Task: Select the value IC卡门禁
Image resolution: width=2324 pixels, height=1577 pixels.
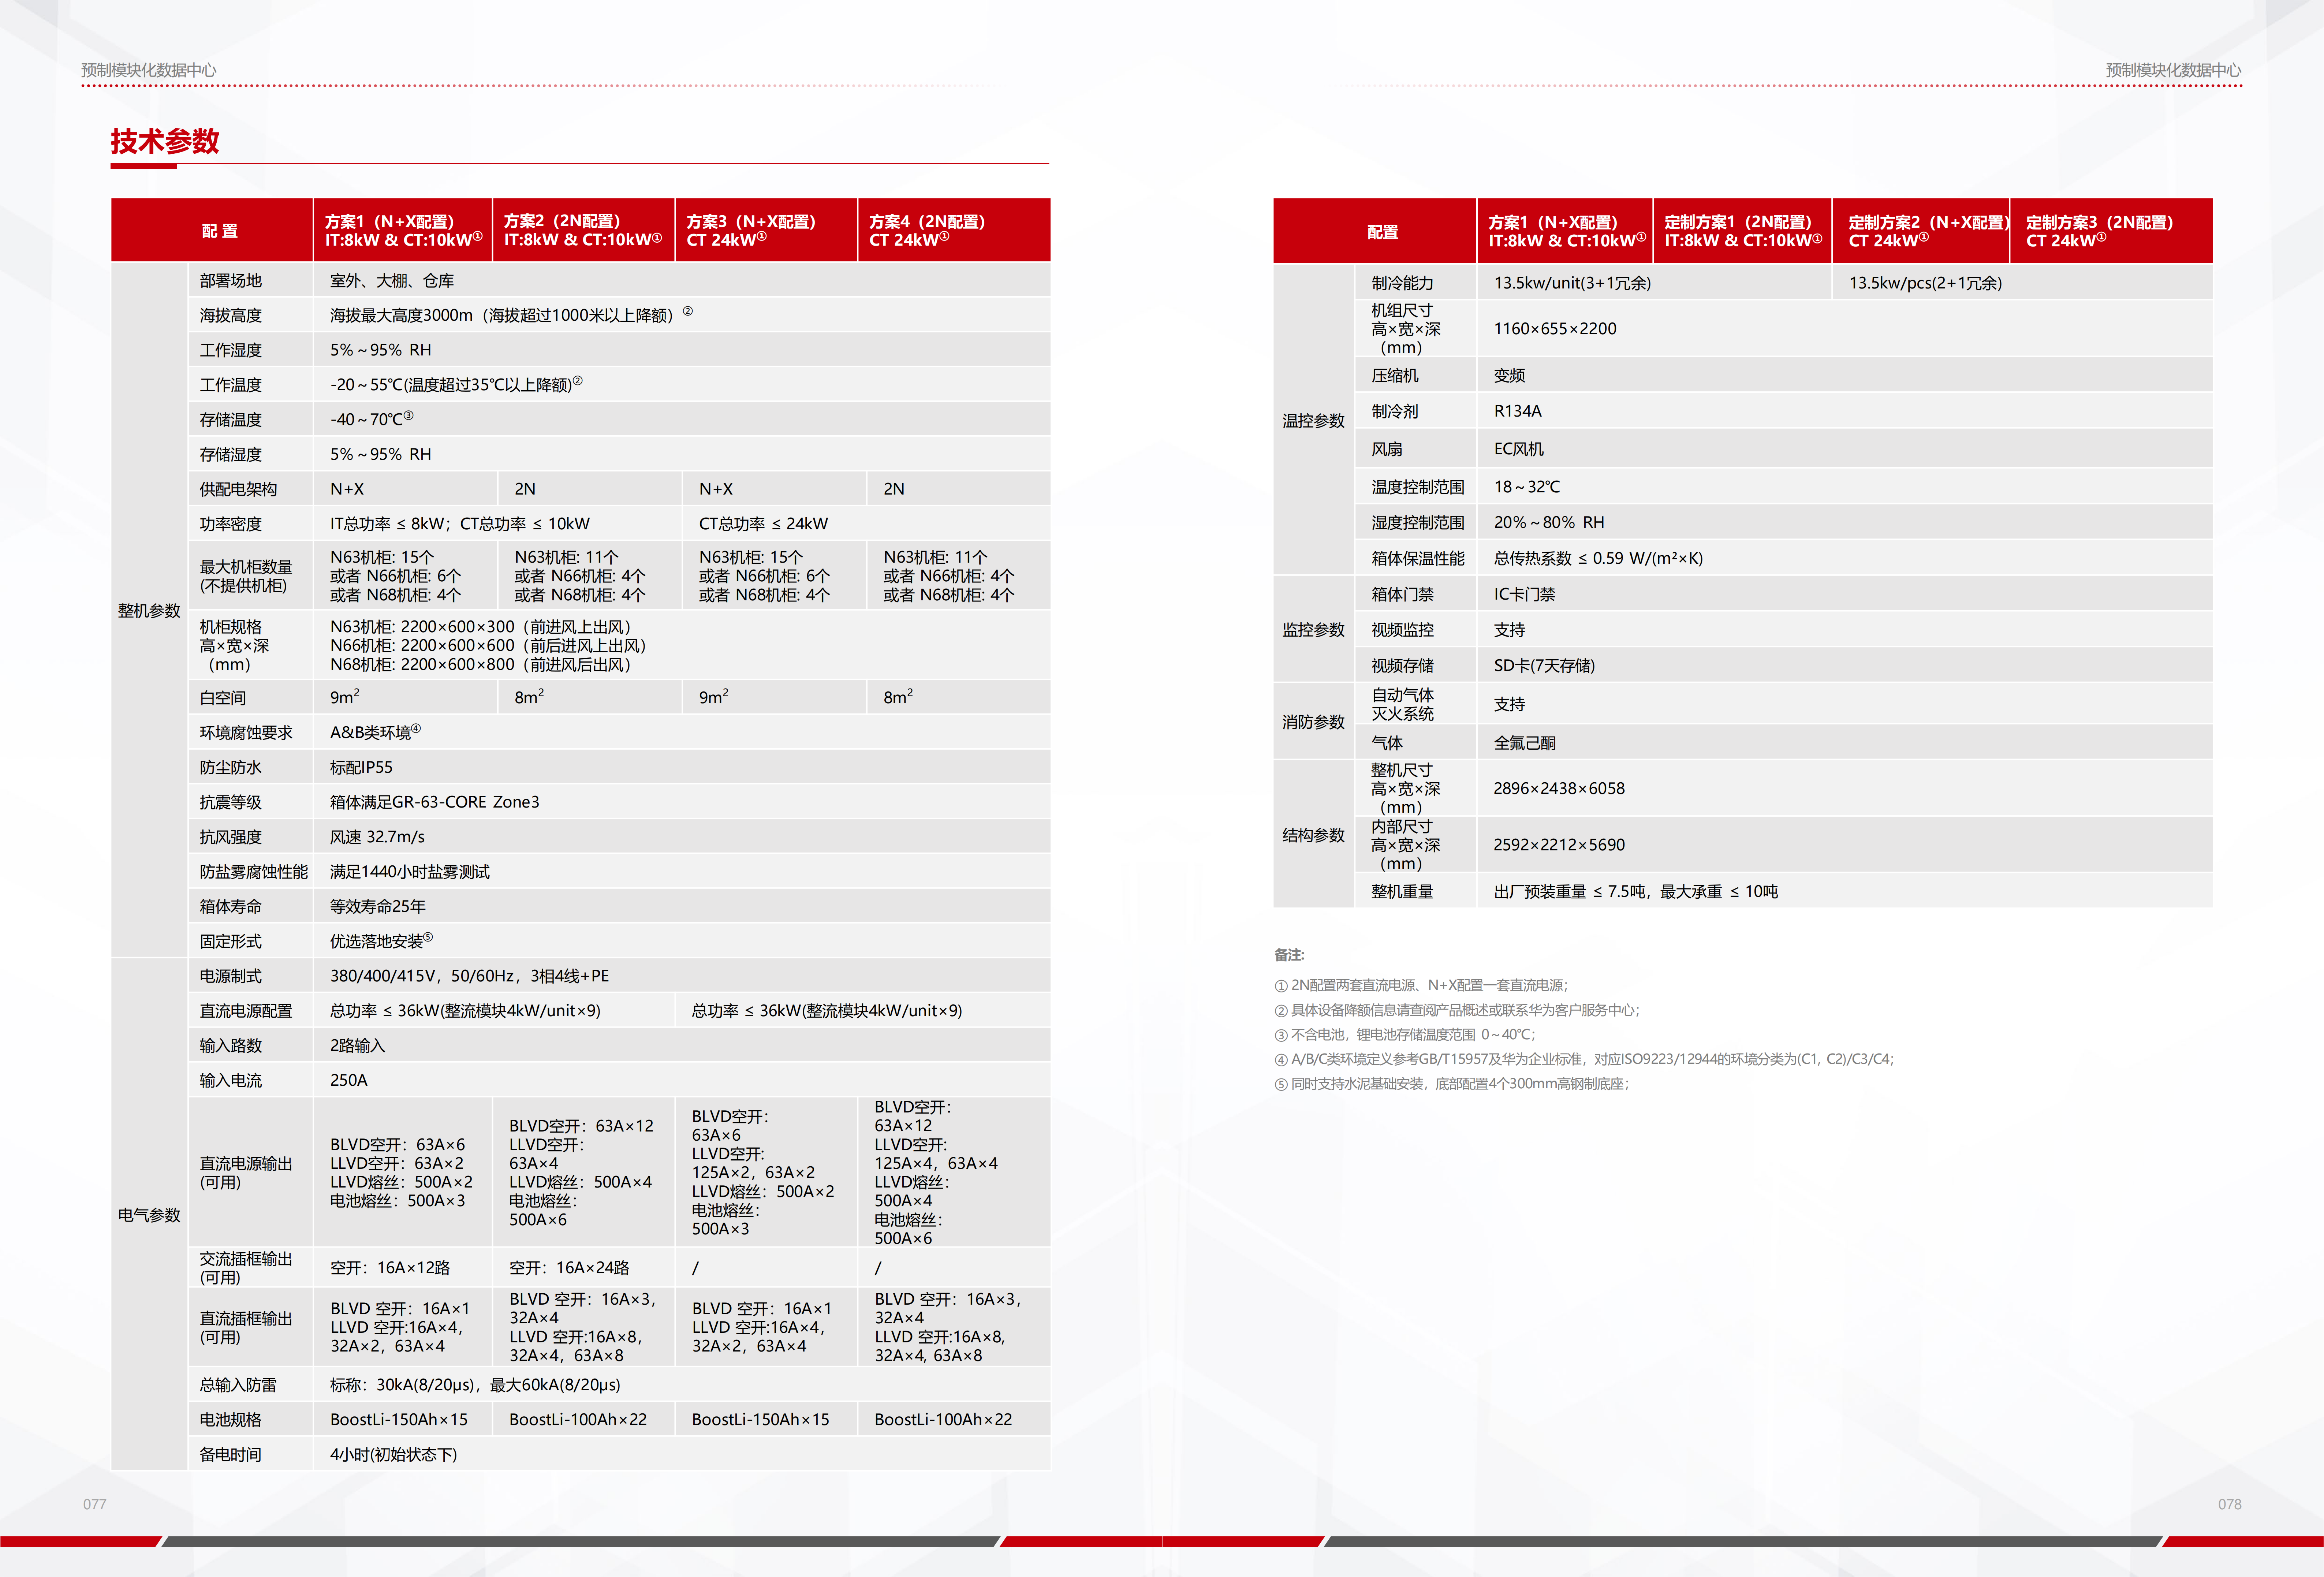Action: 1525,594
